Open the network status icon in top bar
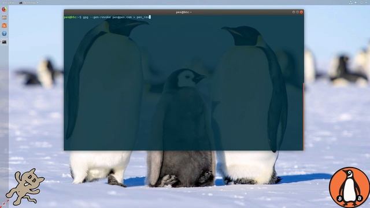Image resolution: width=370 pixels, height=208 pixels. click(x=351, y=2)
